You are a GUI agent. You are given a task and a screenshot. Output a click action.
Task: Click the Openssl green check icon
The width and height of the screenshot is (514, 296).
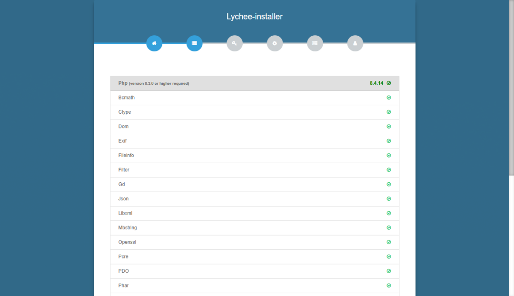pyautogui.click(x=389, y=242)
